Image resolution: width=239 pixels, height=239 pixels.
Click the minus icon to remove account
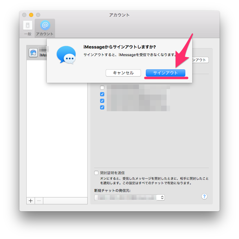pyautogui.click(x=39, y=201)
